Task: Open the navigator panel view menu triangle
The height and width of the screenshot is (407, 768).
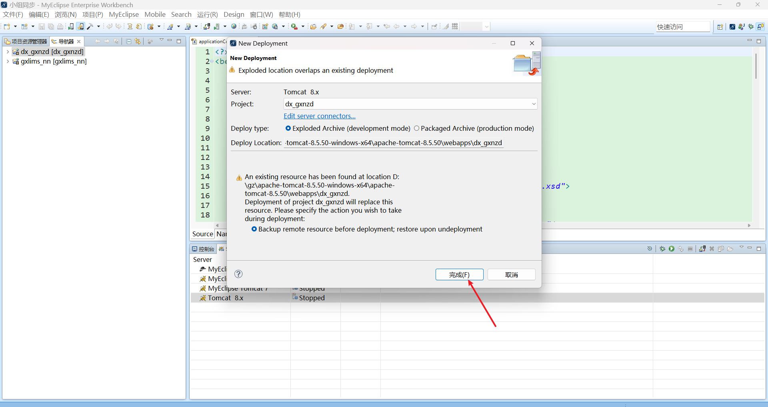Action: coord(162,40)
